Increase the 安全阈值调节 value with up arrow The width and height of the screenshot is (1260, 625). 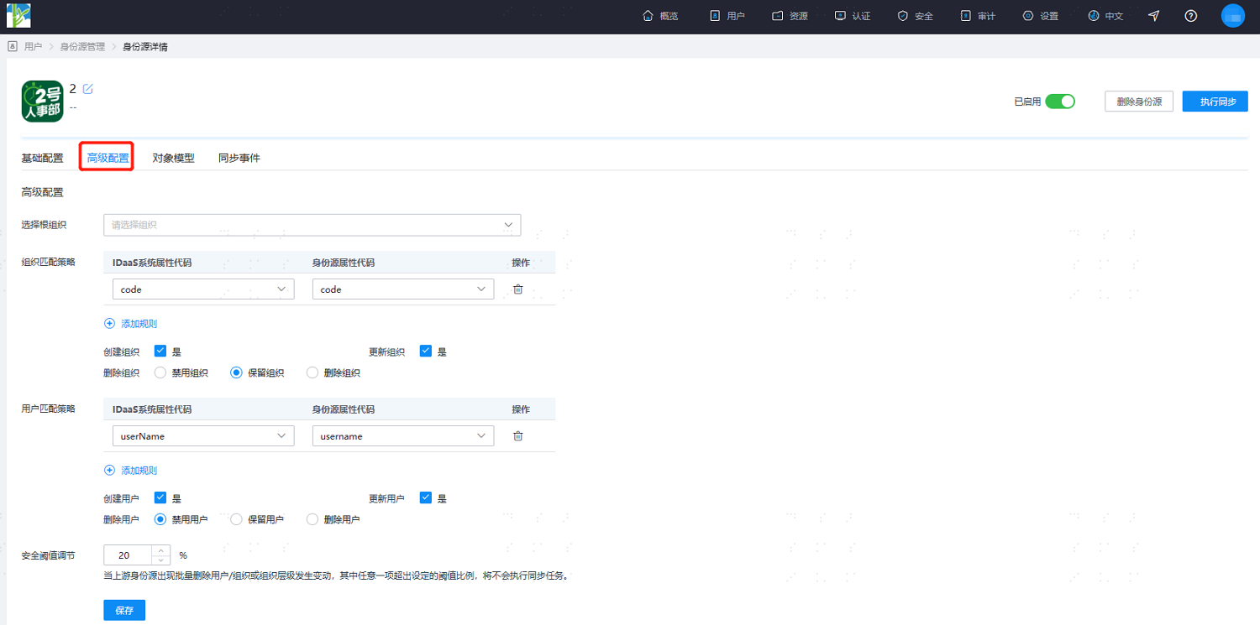[x=160, y=550]
